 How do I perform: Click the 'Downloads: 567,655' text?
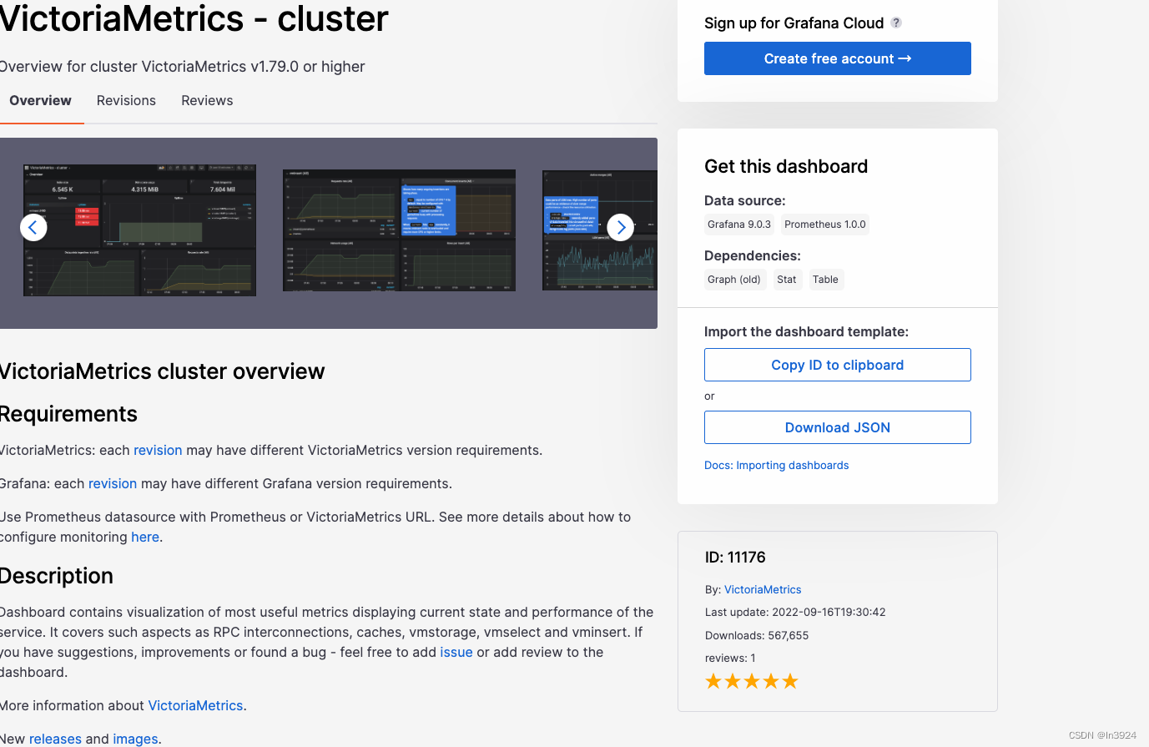(757, 635)
